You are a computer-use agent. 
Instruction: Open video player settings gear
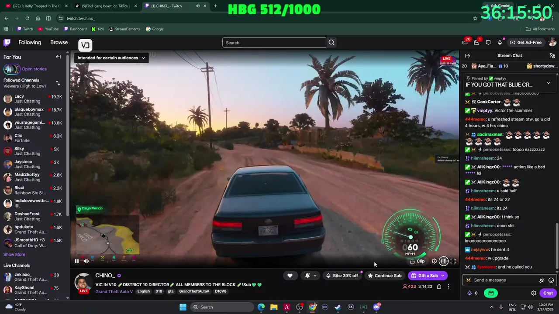434,261
